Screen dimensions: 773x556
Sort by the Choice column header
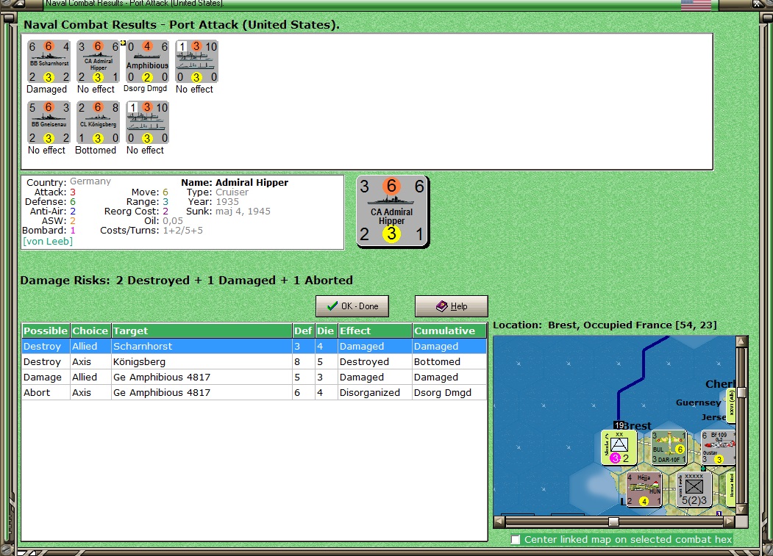[x=90, y=331]
